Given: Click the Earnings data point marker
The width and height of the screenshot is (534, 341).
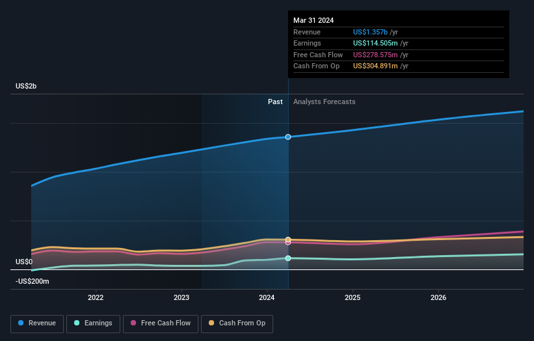Looking at the screenshot, I should [288, 258].
